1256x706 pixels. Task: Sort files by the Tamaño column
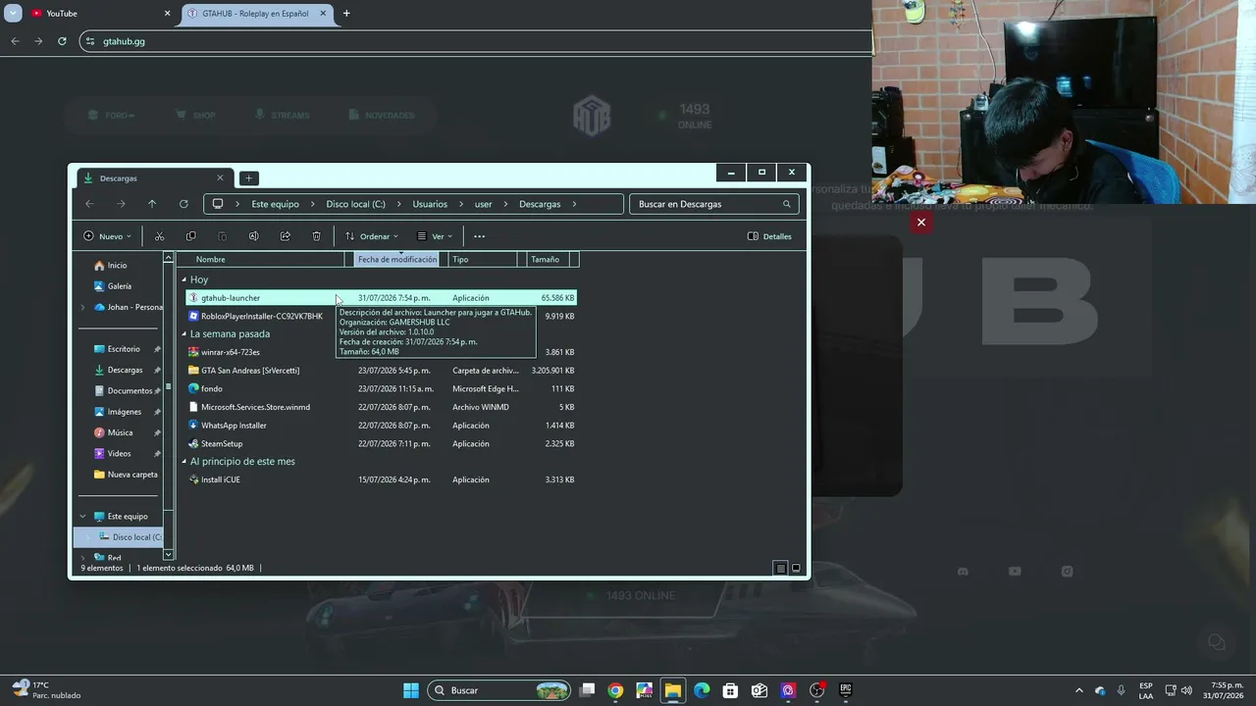548,260
